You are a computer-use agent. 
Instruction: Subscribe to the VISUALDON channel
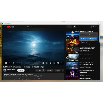[x=21, y=70]
